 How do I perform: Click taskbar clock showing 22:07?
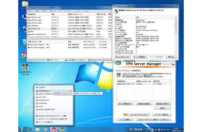pyautogui.click(x=176, y=129)
